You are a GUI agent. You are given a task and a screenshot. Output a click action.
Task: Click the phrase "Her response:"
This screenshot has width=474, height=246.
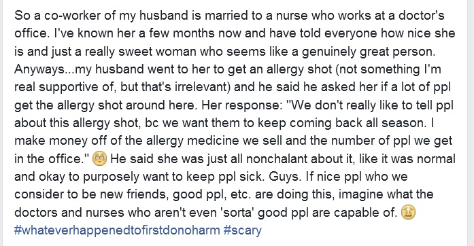tap(241, 105)
